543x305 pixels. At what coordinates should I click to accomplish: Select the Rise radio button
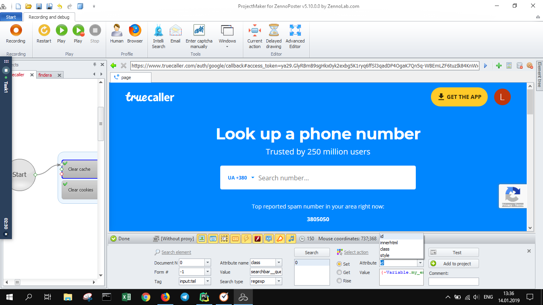(339, 281)
